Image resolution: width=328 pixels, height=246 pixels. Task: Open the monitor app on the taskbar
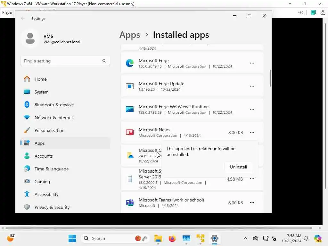point(186,238)
